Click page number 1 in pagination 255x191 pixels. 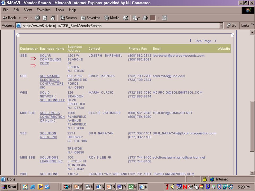[x=190, y=41]
